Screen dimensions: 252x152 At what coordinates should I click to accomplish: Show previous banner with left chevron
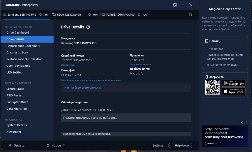242,122
